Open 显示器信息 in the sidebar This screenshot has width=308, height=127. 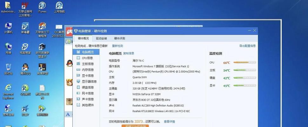click(86, 82)
